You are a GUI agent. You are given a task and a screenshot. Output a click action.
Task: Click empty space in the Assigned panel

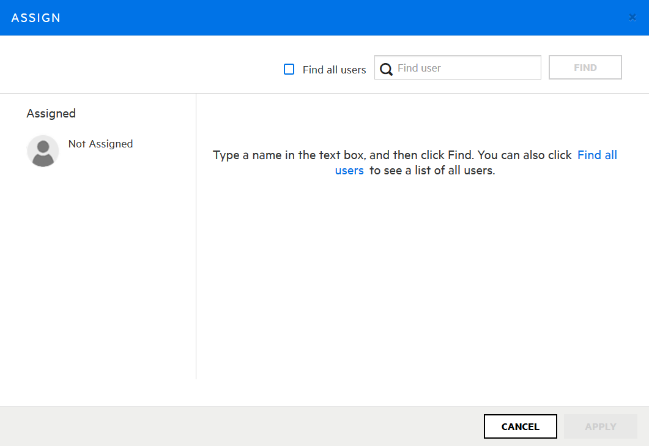98,275
